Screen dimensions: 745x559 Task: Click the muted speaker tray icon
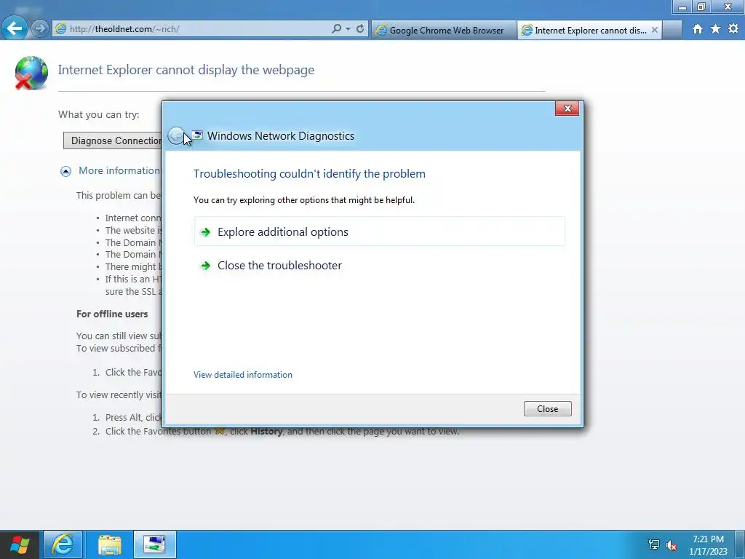[672, 545]
